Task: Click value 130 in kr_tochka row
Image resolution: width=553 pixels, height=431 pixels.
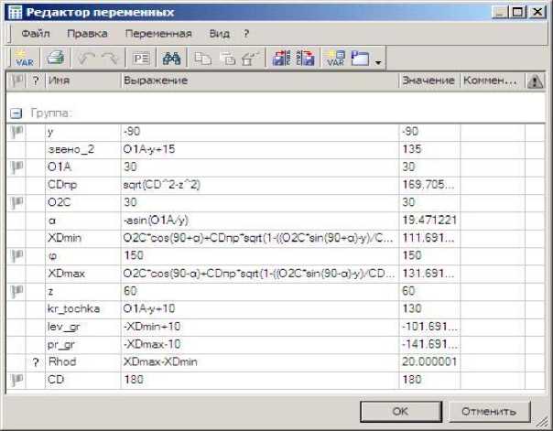Action: click(412, 308)
